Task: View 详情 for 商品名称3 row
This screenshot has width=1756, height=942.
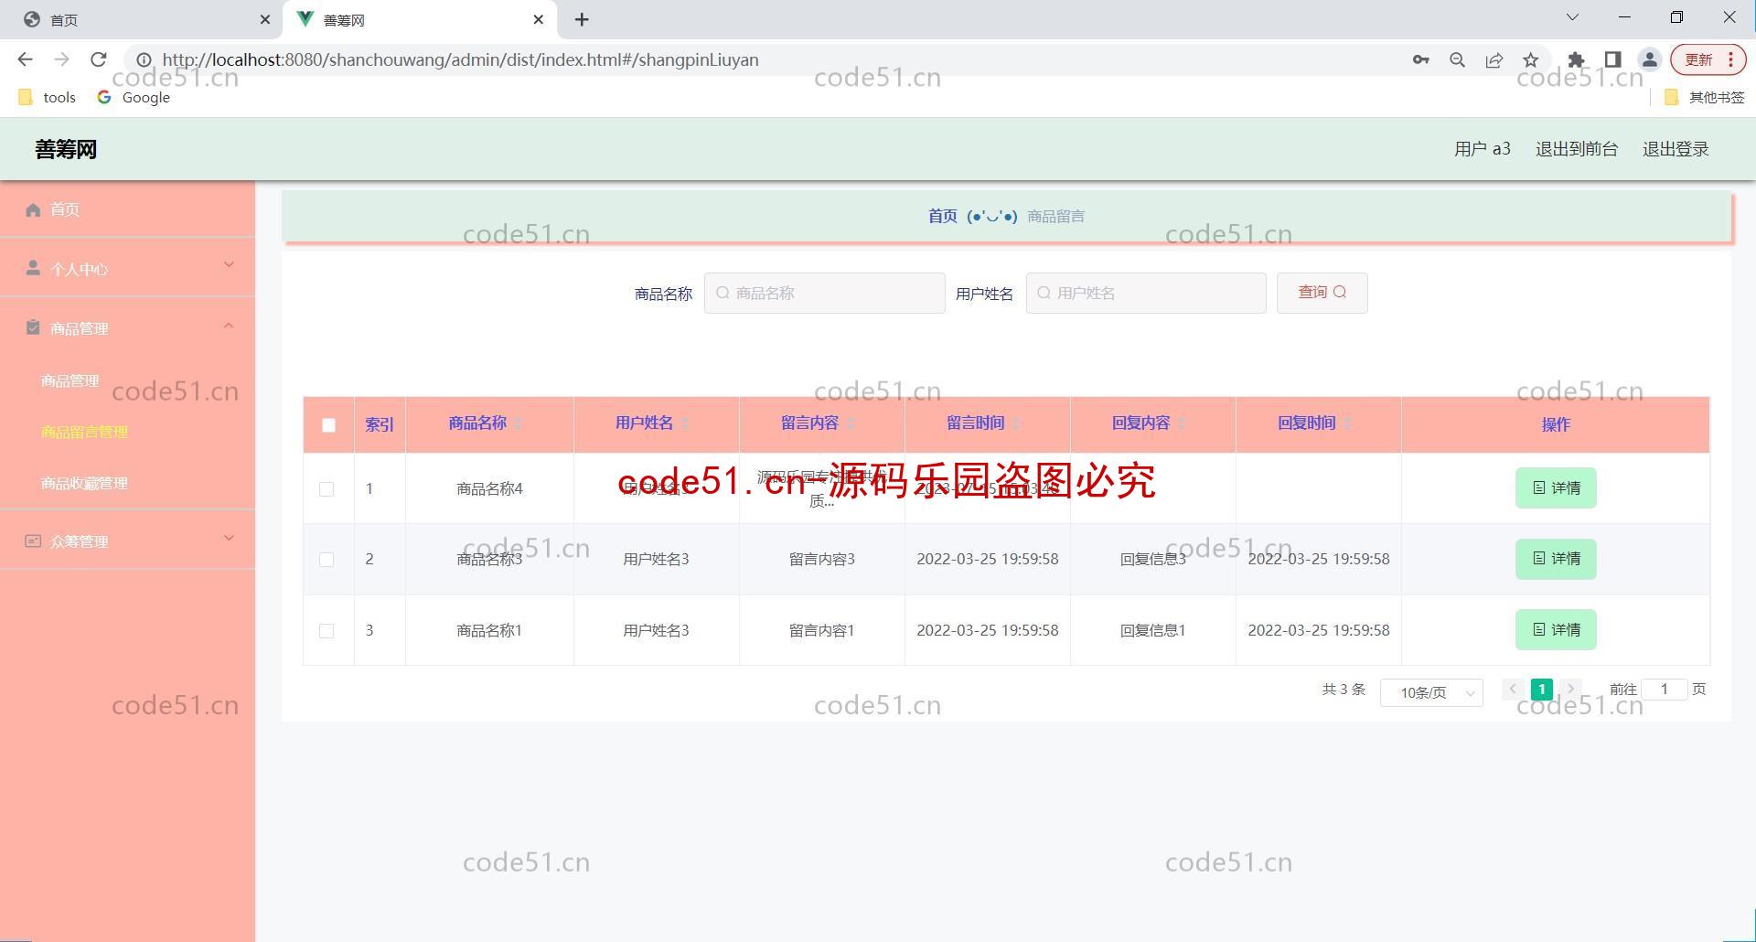Action: pyautogui.click(x=1556, y=559)
